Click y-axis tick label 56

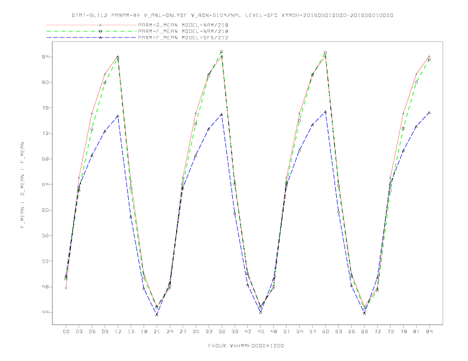point(45,235)
